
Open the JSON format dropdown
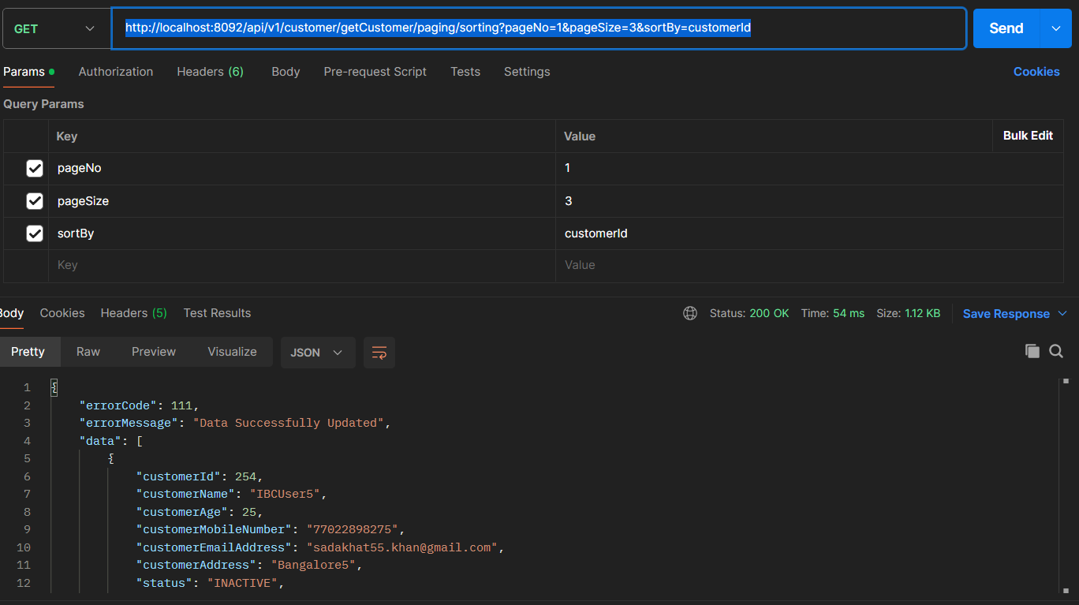point(317,353)
